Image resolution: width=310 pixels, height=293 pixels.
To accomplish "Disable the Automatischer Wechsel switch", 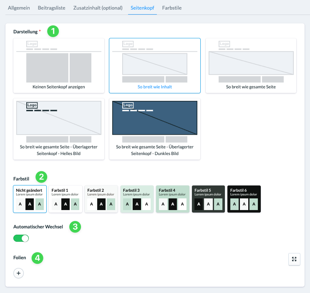I will click(21, 238).
